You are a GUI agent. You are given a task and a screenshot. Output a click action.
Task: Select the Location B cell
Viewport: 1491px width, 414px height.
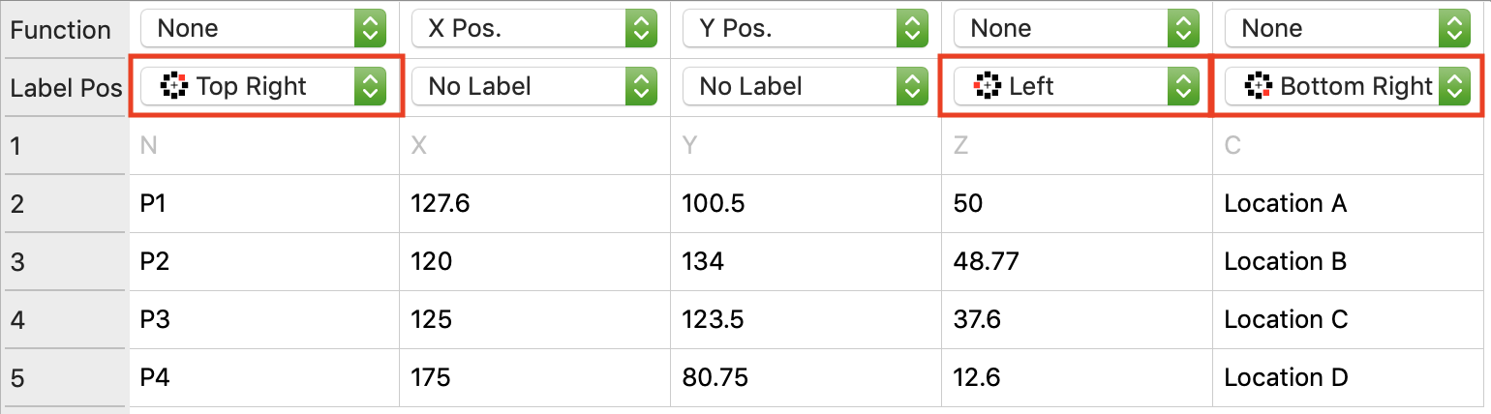(x=1350, y=262)
